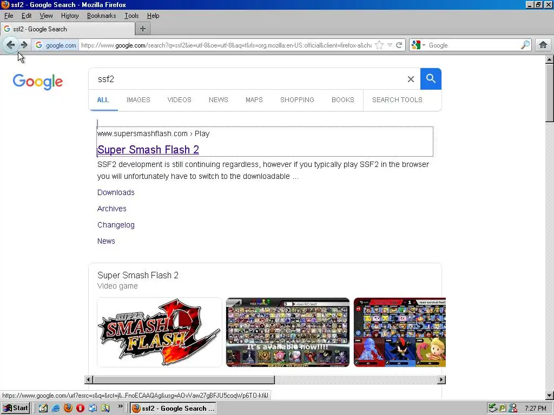The height and width of the screenshot is (415, 554).
Task: Click the folder search quick launch icon
Action: click(x=105, y=408)
